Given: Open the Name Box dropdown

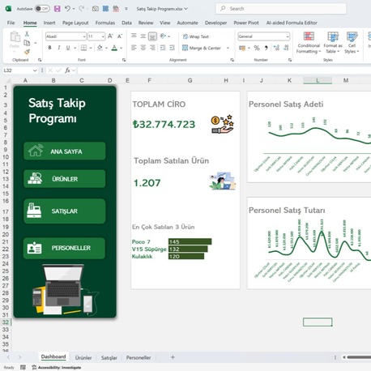Looking at the screenshot, I should point(35,70).
